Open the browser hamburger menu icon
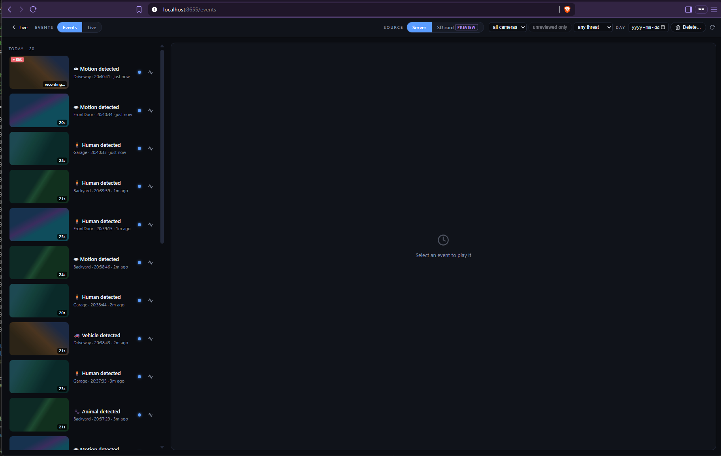 point(714,9)
